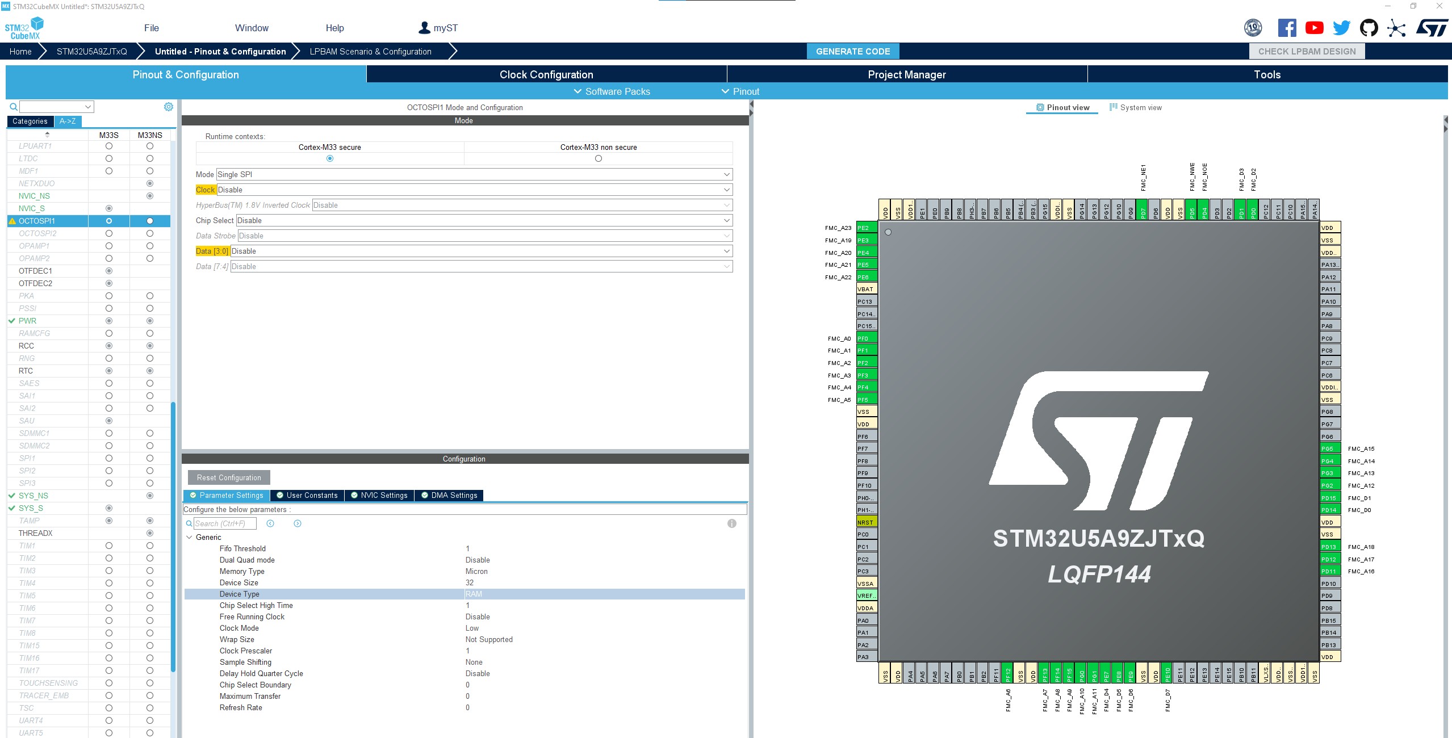The image size is (1452, 738).
Task: Open the myST user account icon
Action: click(424, 28)
